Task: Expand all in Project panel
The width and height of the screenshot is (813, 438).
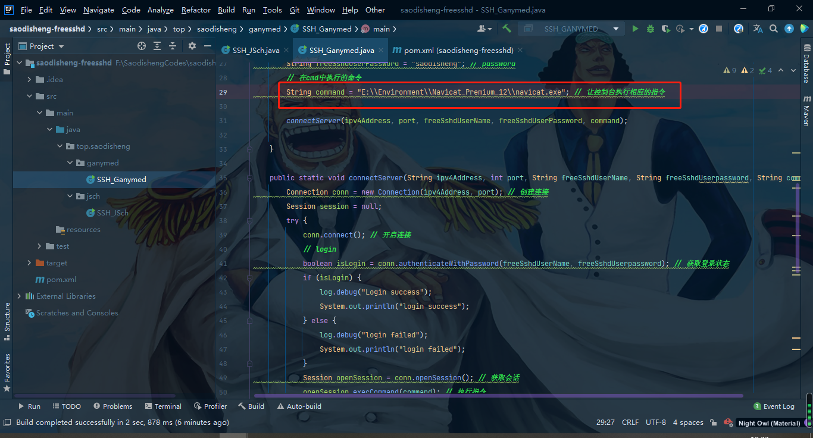Action: [x=157, y=46]
